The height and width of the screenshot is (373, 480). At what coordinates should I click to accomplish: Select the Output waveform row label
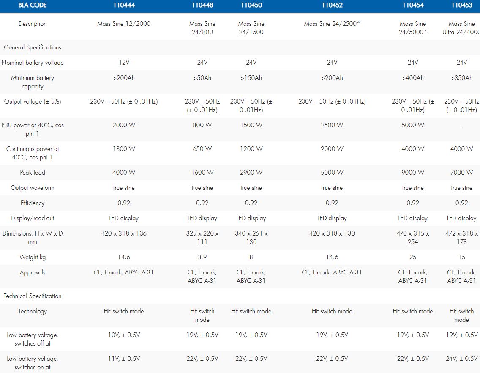click(33, 188)
